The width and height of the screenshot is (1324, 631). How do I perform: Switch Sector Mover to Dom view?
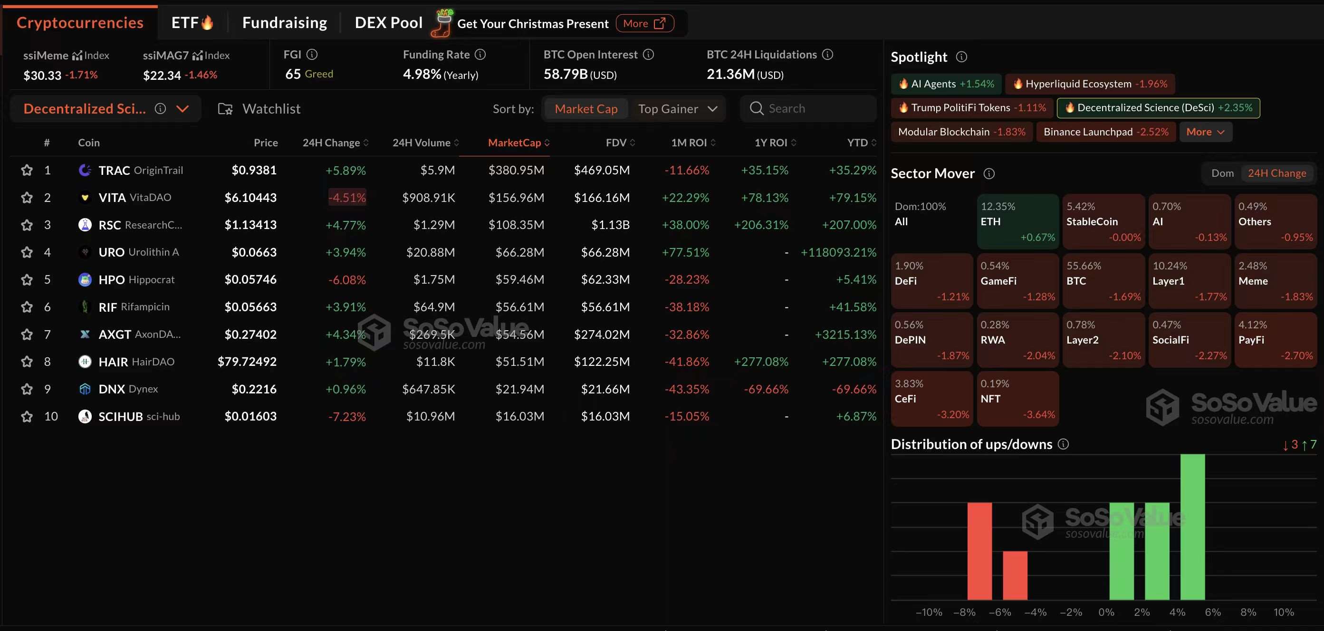pos(1222,173)
